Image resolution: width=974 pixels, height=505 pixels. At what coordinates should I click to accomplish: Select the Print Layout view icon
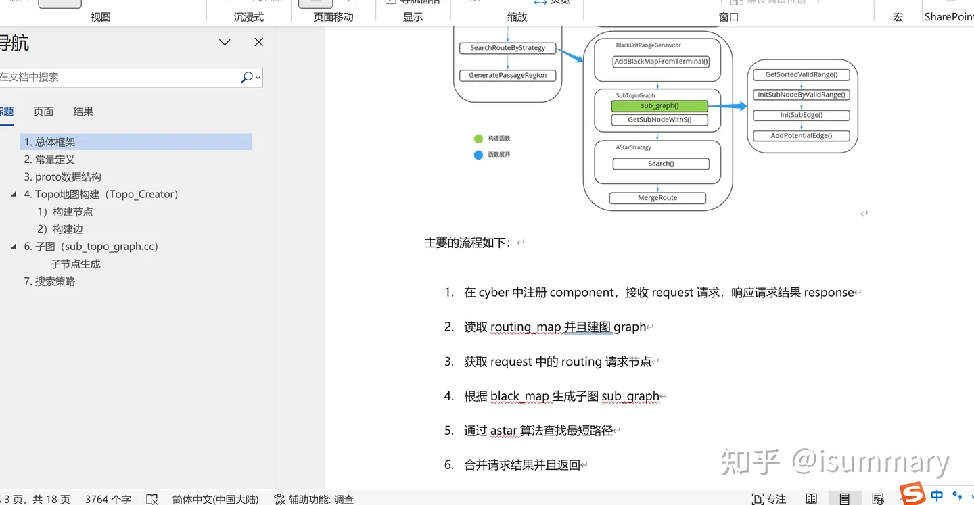(x=845, y=498)
